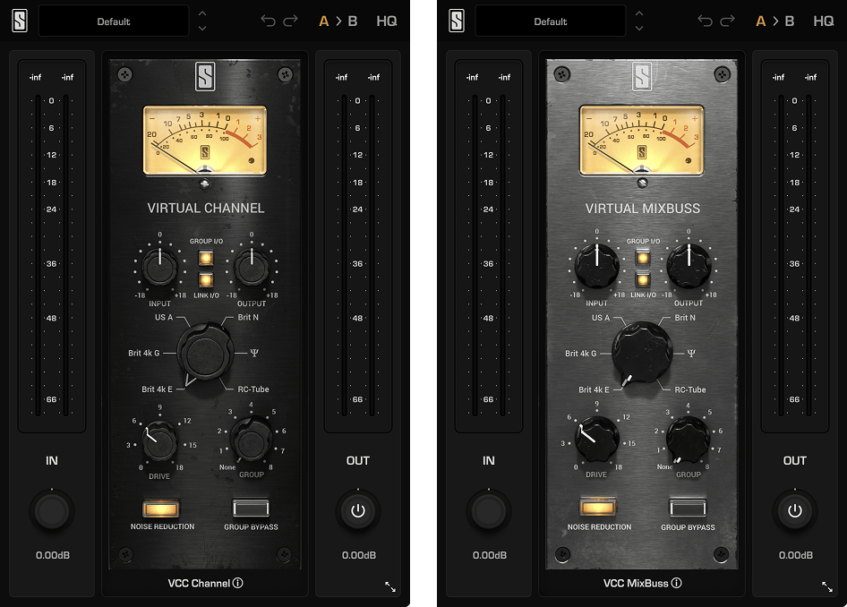Click the IN gain knob on VCC MixBuss
The image size is (847, 607).
489,511
